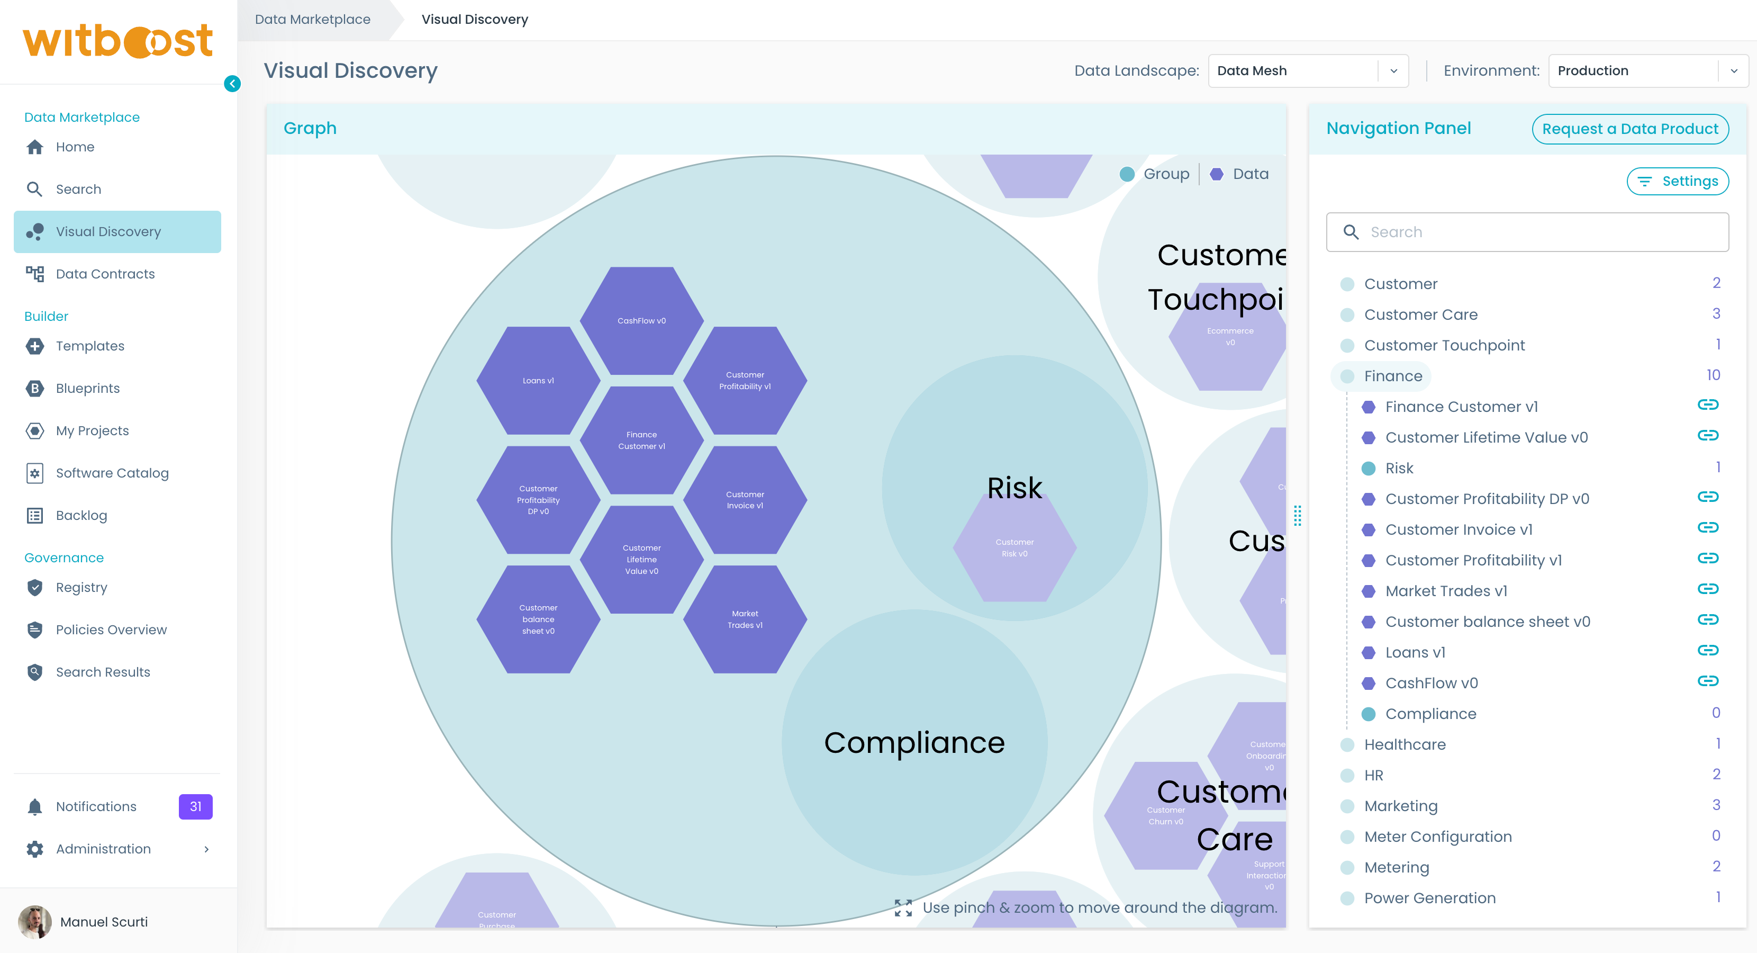Open the Data Landscape dropdown
This screenshot has height=953, width=1757.
(x=1308, y=71)
